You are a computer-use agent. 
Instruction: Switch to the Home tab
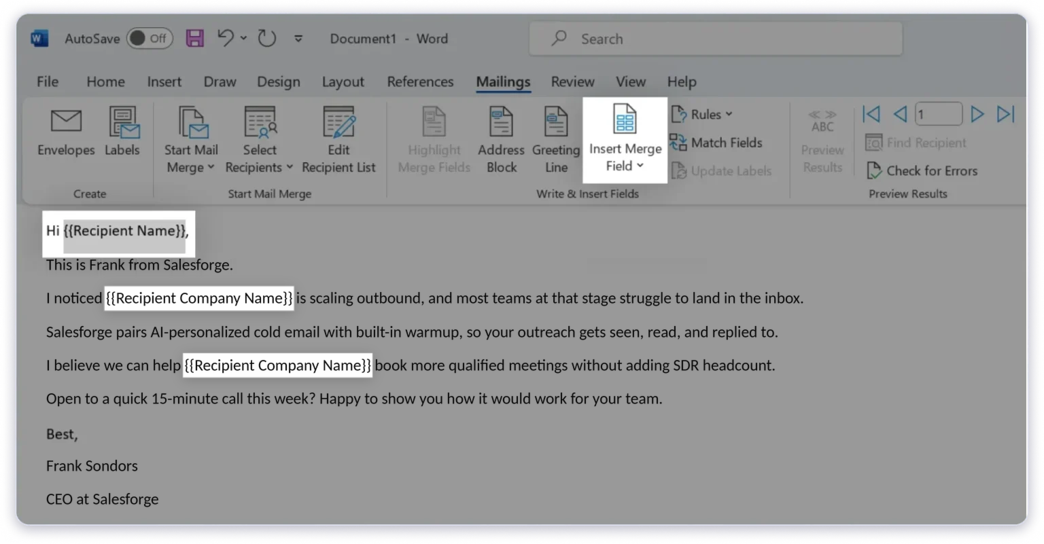(x=105, y=81)
